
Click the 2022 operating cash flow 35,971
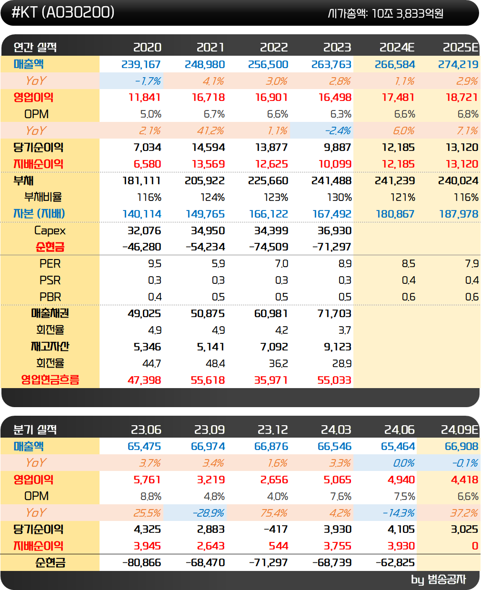point(271,380)
